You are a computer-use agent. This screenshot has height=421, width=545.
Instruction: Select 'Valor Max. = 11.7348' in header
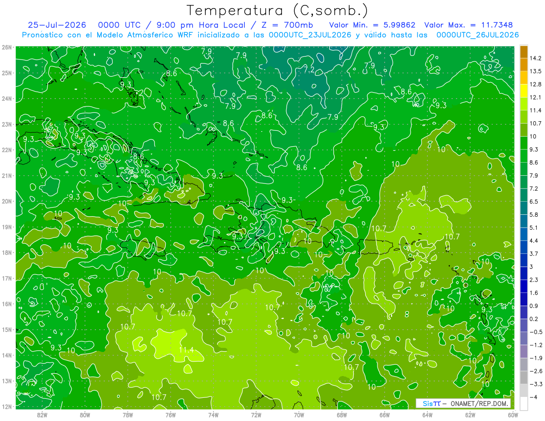[469, 25]
